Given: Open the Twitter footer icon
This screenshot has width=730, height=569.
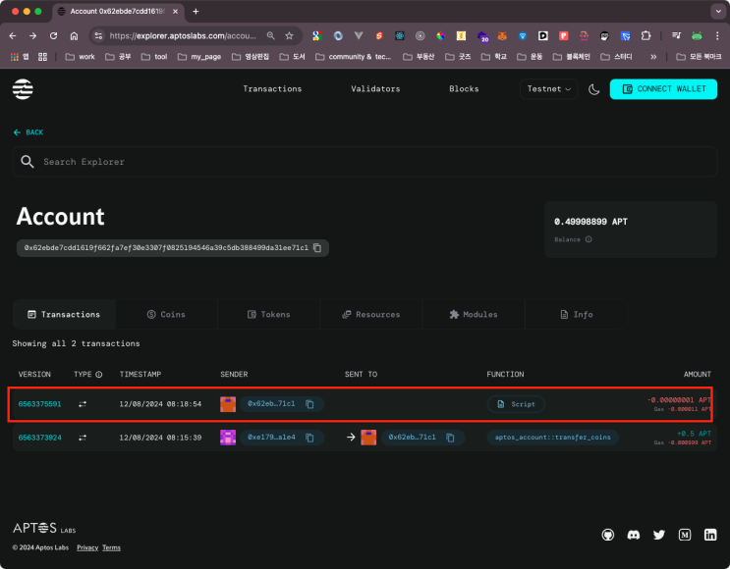Looking at the screenshot, I should point(659,535).
